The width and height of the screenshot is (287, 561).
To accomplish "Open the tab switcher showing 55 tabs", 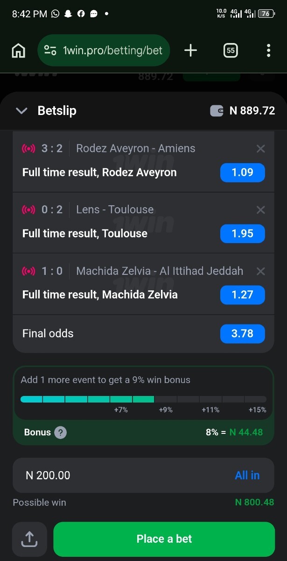I will 231,50.
